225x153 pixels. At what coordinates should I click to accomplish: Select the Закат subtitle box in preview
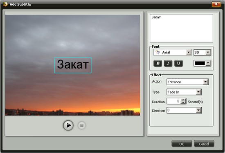[73, 65]
